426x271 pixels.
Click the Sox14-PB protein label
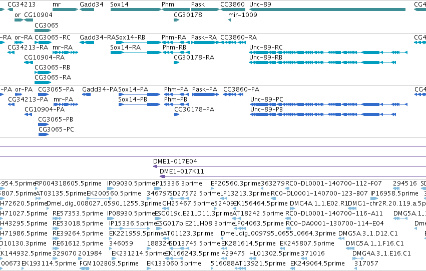(133, 99)
